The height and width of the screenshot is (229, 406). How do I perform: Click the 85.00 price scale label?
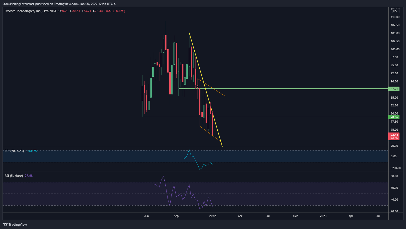[x=394, y=98]
